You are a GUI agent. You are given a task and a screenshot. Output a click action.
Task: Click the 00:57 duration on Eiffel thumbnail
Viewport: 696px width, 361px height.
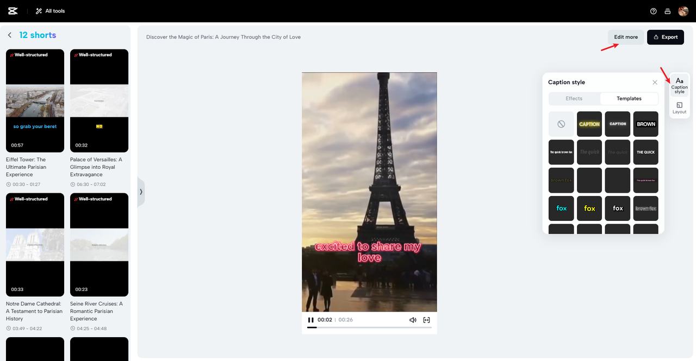coord(17,145)
